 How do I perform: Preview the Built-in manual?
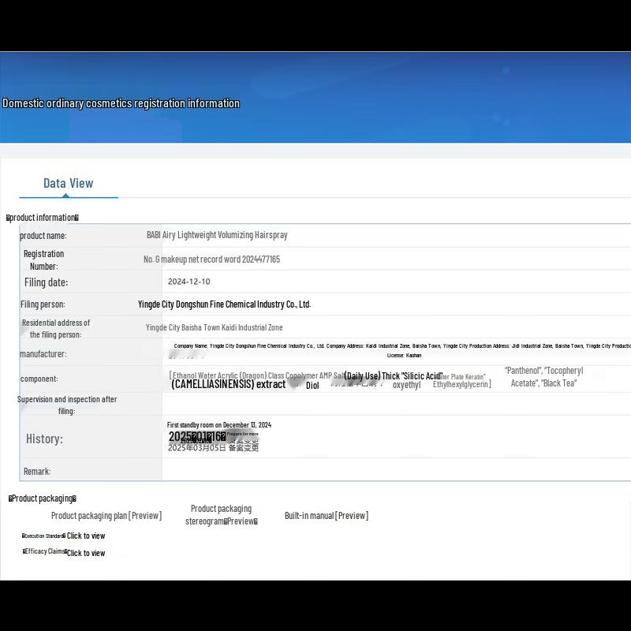(327, 516)
